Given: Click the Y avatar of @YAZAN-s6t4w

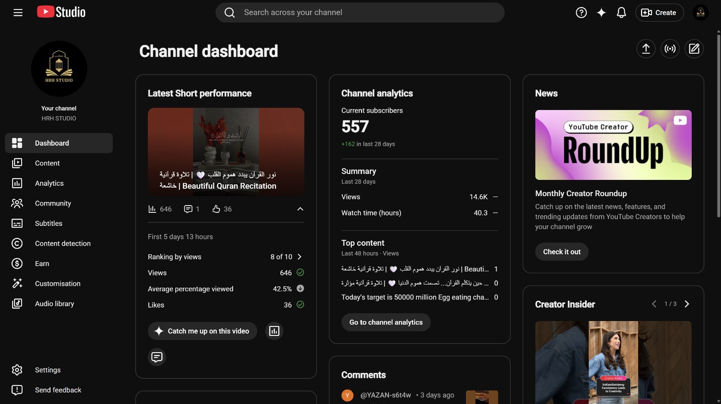Looking at the screenshot, I should (347, 395).
